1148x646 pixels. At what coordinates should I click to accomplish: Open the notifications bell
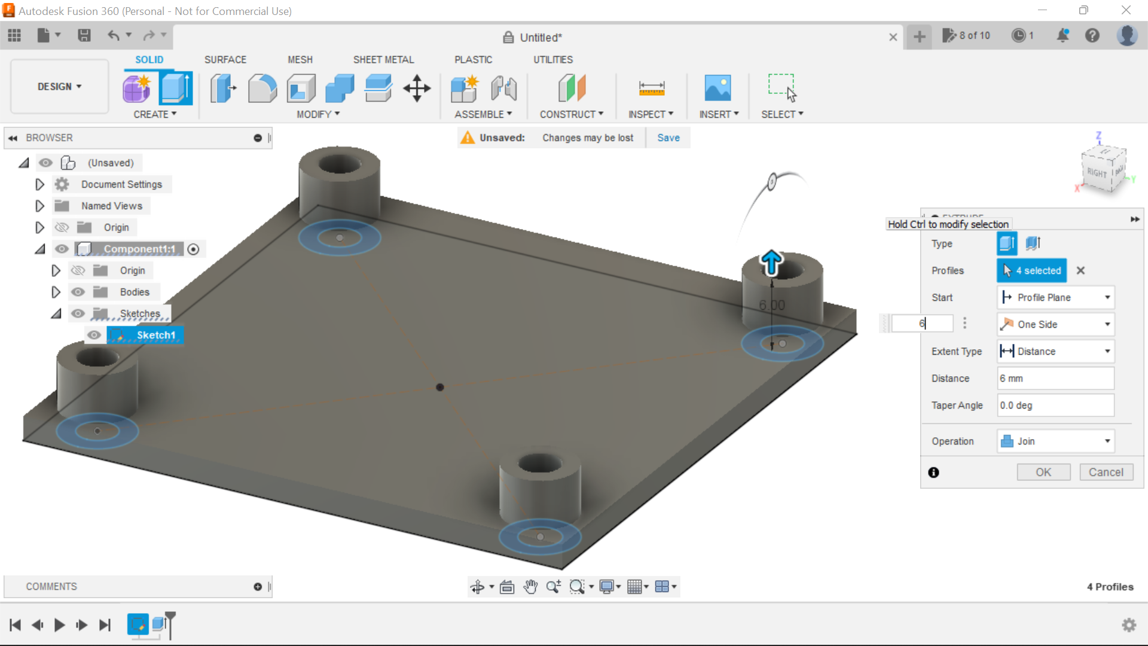(1062, 36)
